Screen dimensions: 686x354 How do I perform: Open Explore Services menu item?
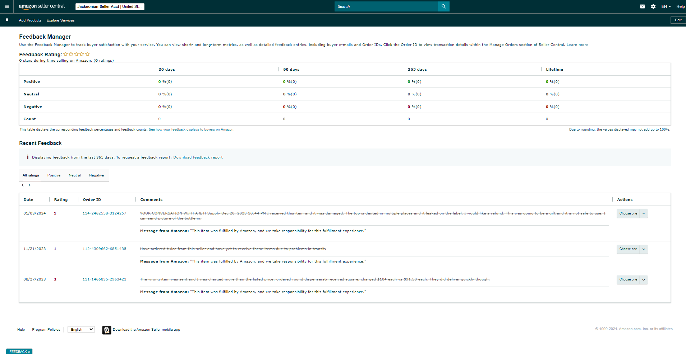click(60, 20)
